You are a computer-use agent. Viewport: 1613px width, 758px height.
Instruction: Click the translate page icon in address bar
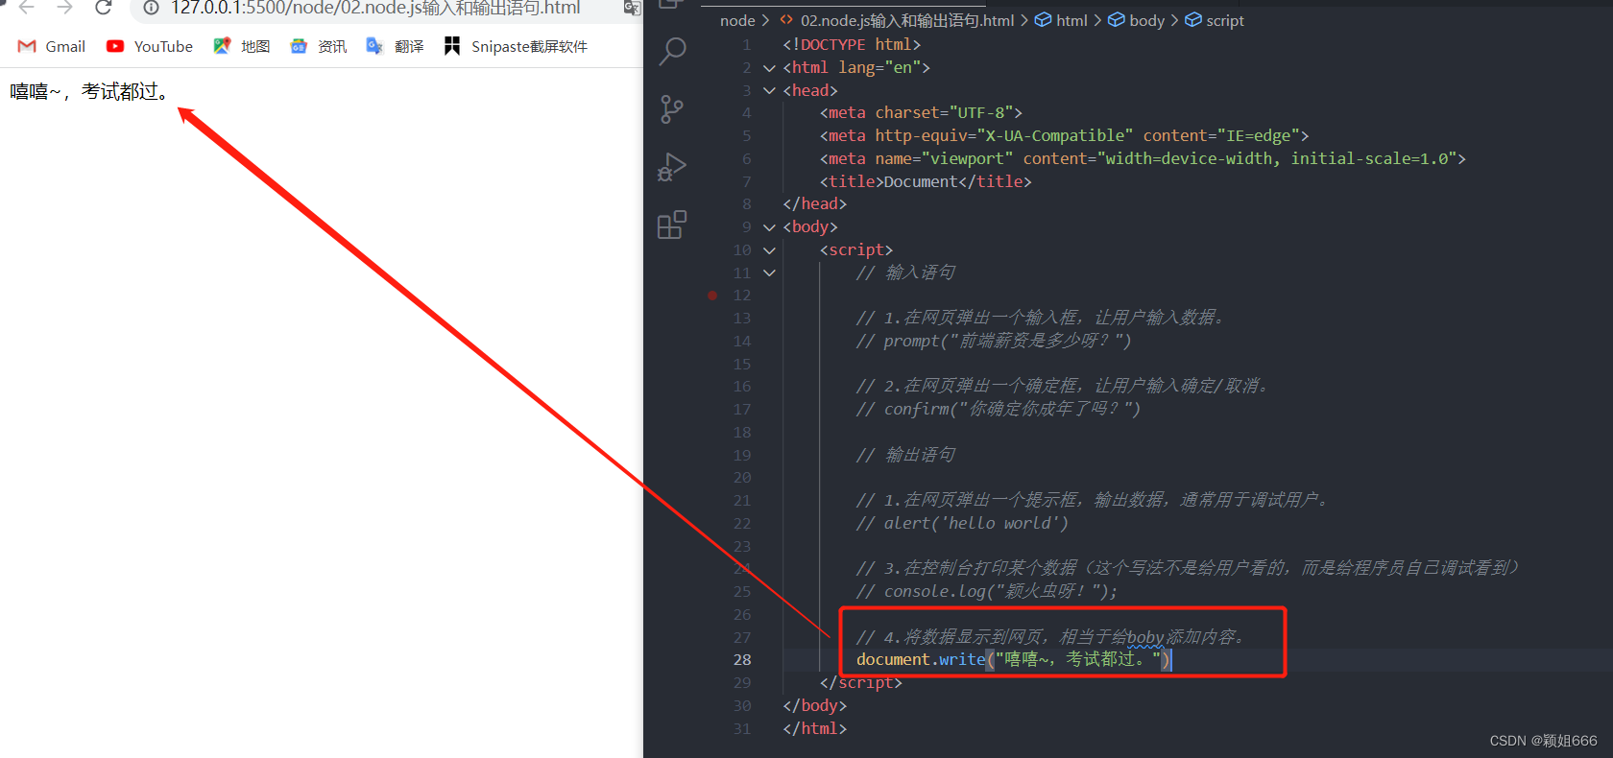(631, 8)
